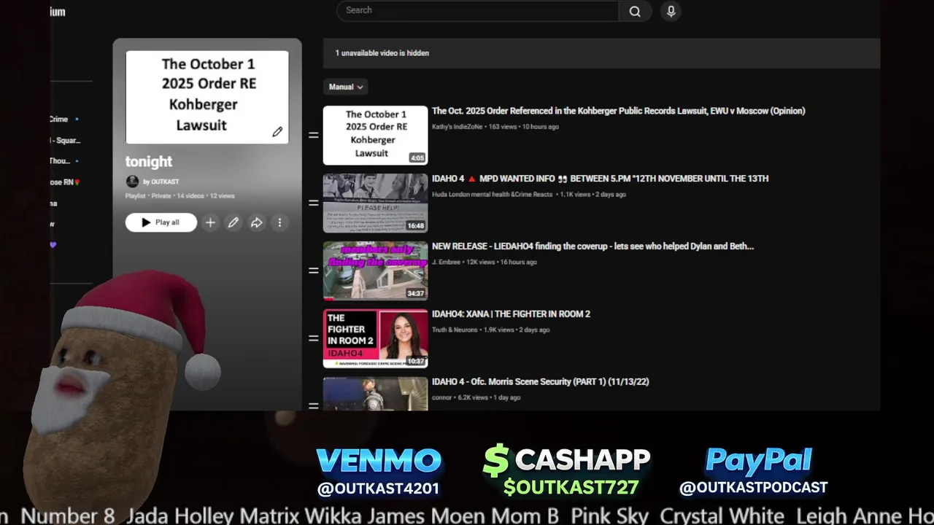Click the tonight playlist title
Screen dimensions: 934x525
tap(149, 162)
